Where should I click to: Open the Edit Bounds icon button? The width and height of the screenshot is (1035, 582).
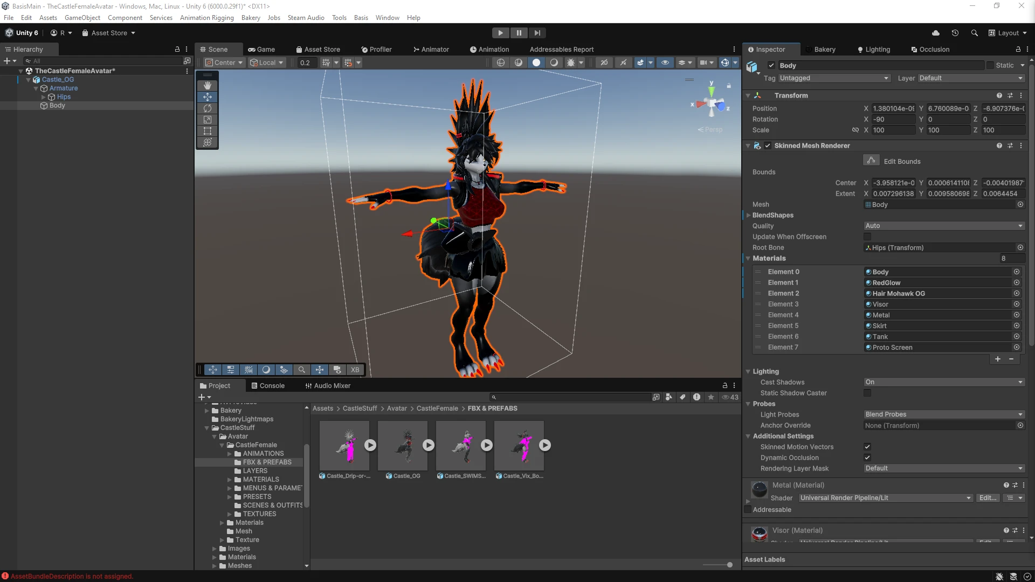[x=871, y=161]
